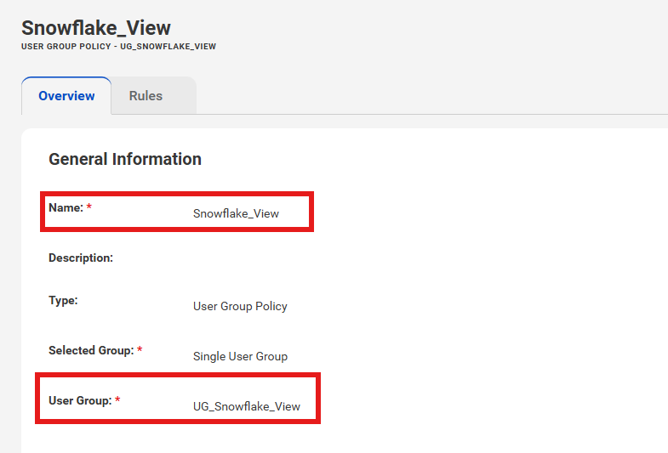Click the User Group Policy type value
This screenshot has height=453, width=668.
(x=240, y=306)
